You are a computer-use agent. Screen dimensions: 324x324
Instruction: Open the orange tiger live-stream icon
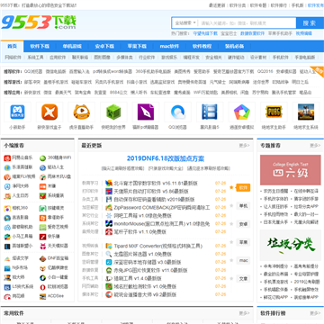click(82, 112)
